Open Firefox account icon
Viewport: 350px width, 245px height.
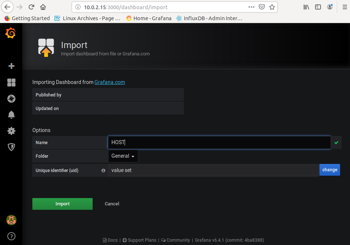tap(330, 7)
